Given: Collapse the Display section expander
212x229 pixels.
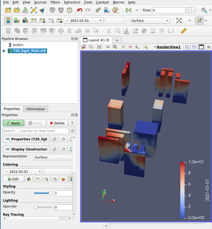Looking at the screenshot, I should 7,149.
